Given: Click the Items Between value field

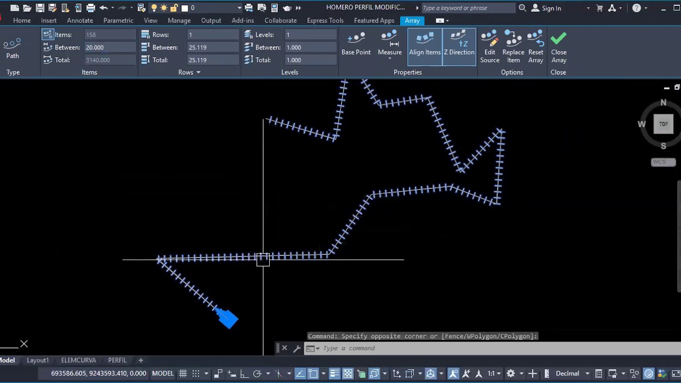Looking at the screenshot, I should pos(109,47).
